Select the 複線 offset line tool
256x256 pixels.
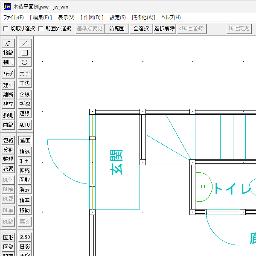click(25, 151)
